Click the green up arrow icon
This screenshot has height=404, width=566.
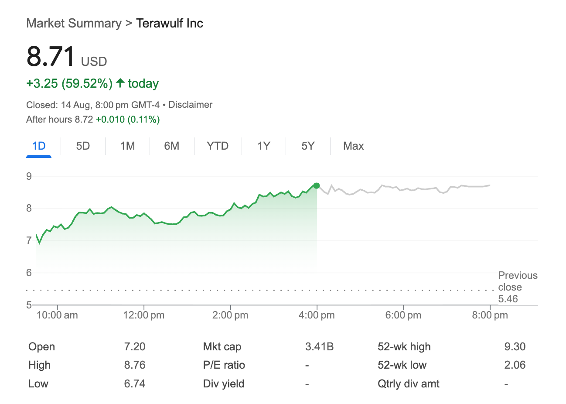(120, 83)
